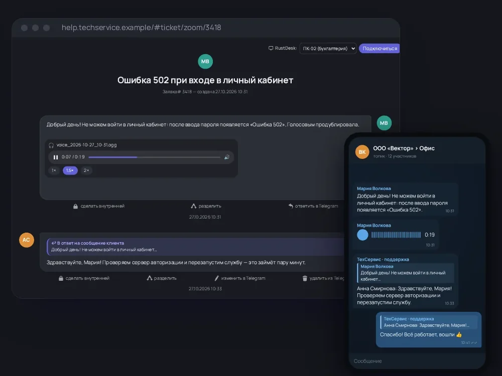Click the quoted Мария Волкова reply in Telegram
The height and width of the screenshot is (376, 502).
pyautogui.click(x=406, y=273)
